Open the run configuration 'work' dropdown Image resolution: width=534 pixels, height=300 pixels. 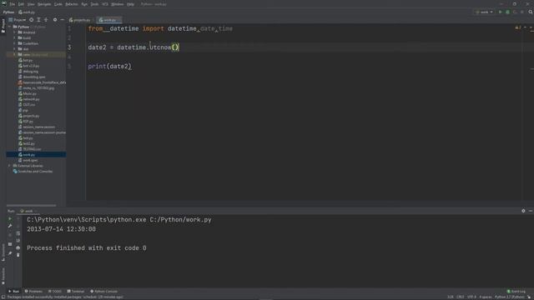click(x=484, y=12)
